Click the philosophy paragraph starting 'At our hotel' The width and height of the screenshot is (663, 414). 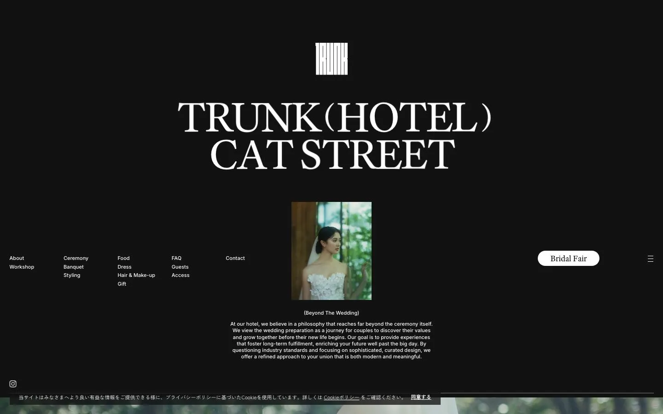point(331,340)
